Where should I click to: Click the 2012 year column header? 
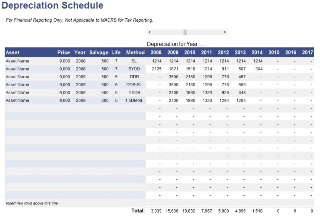point(223,52)
